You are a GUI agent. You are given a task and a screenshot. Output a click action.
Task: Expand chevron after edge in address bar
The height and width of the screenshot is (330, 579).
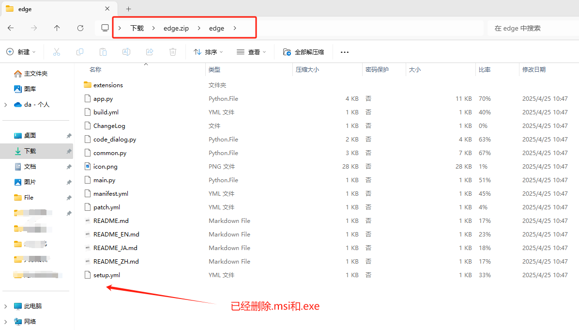tap(235, 28)
